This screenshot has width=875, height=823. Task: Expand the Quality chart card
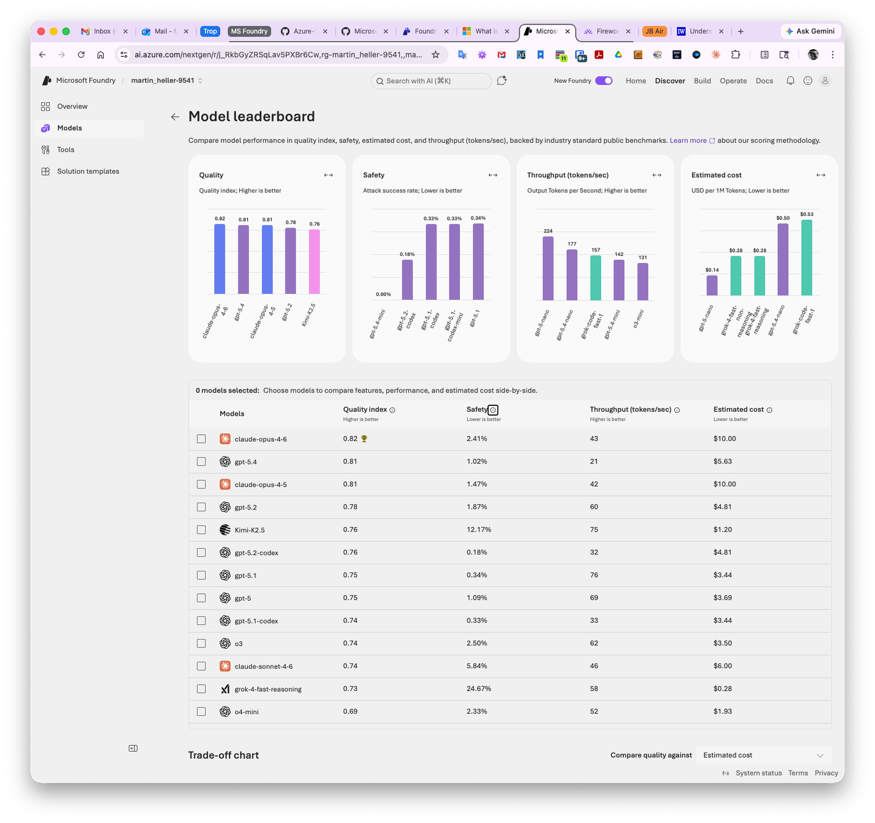328,175
